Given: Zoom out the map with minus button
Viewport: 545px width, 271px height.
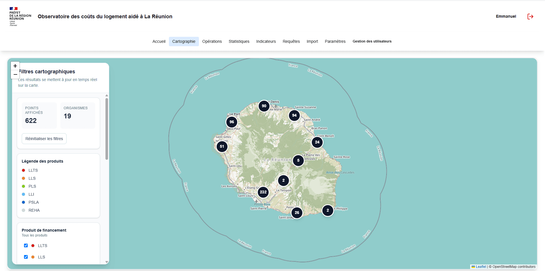Looking at the screenshot, I should coord(15,74).
